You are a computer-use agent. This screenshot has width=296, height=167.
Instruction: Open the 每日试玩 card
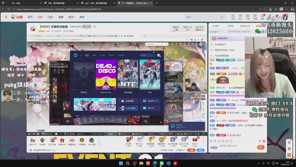[199, 29]
